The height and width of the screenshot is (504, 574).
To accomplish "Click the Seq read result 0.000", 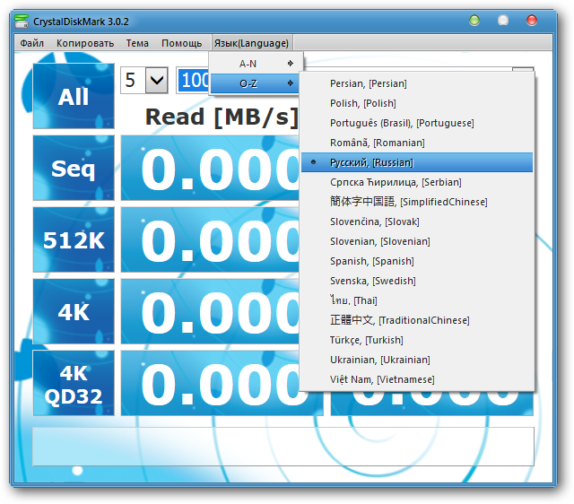I will point(210,168).
